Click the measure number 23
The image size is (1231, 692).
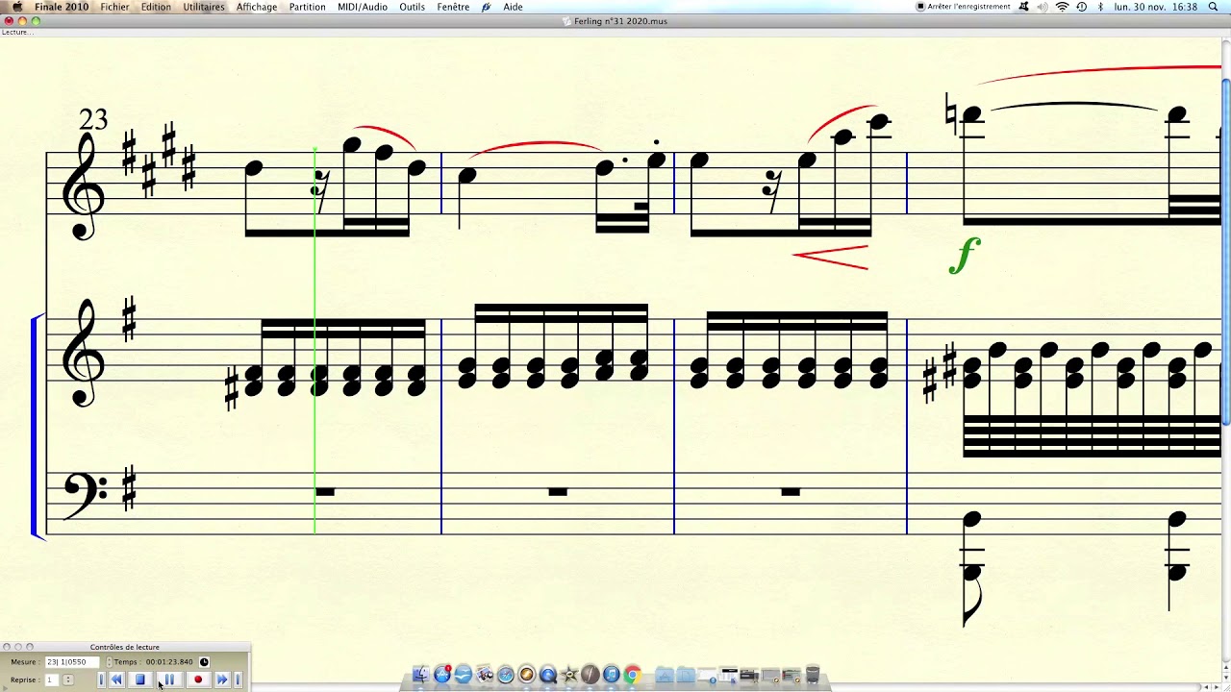point(93,119)
